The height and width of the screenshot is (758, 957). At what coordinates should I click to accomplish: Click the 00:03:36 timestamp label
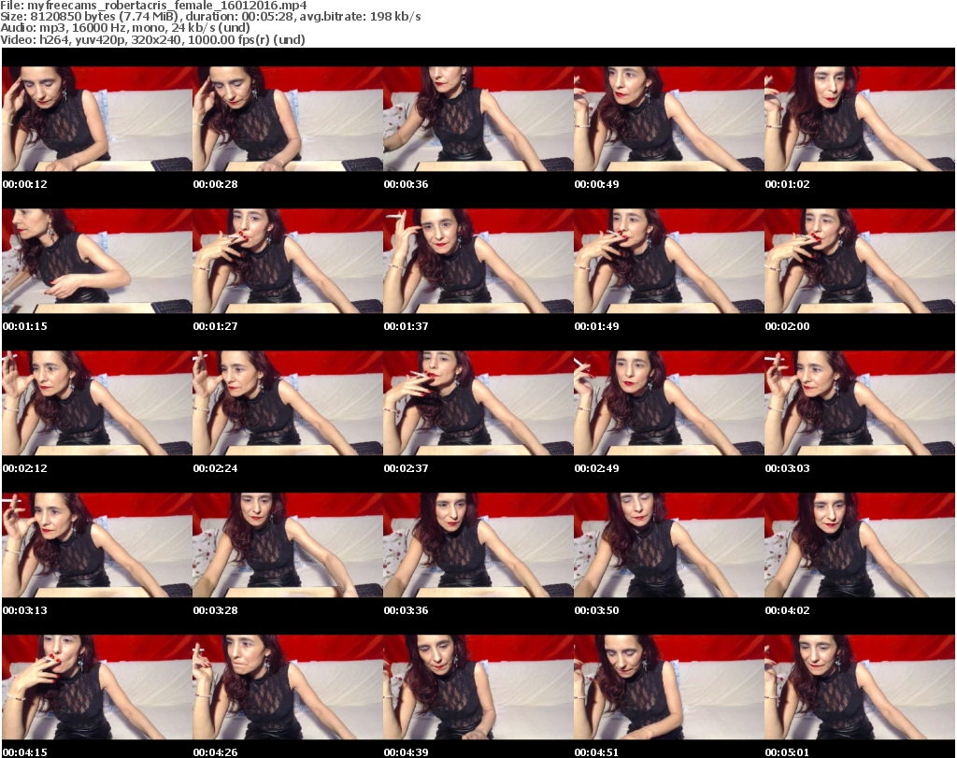(406, 610)
